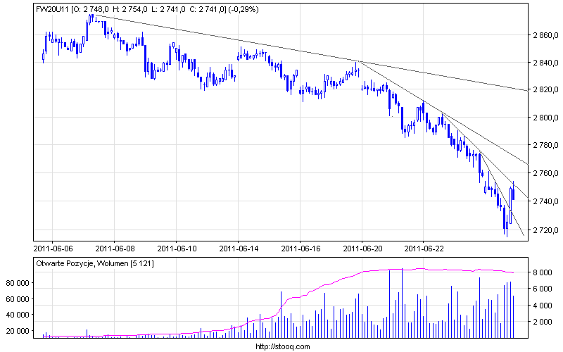563x352 pixels.
Task: Click the 6 000 volume axis label
Action: (543, 289)
